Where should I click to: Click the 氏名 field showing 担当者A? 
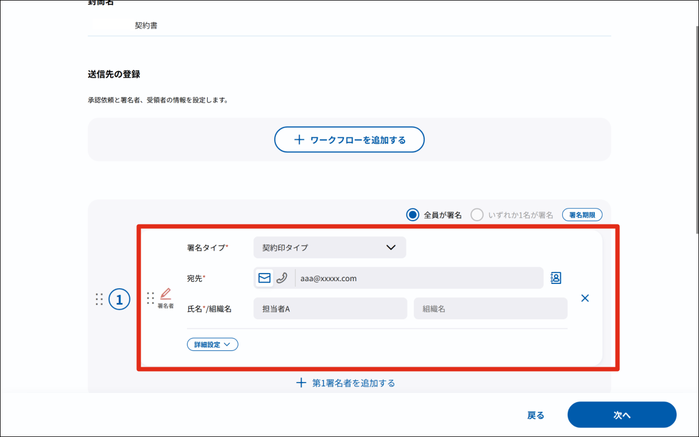pyautogui.click(x=330, y=308)
